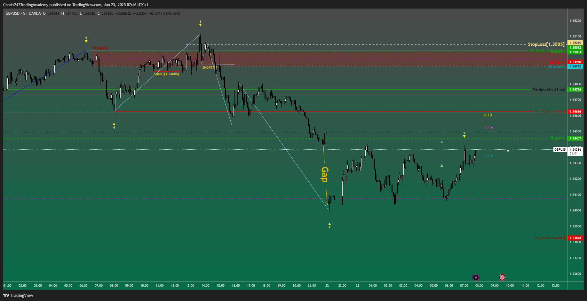The height and width of the screenshot is (301, 587).
Task: Select the yellow wave 2 marker triangle
Action: [x=329, y=224]
